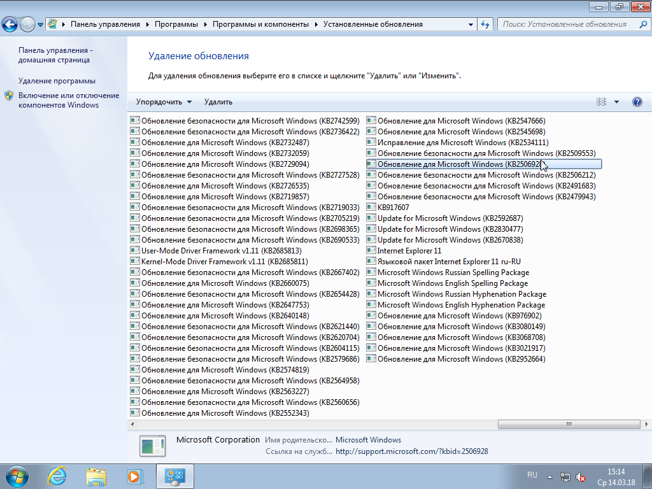
Task: Open view options dropdown arrow
Action: click(616, 102)
